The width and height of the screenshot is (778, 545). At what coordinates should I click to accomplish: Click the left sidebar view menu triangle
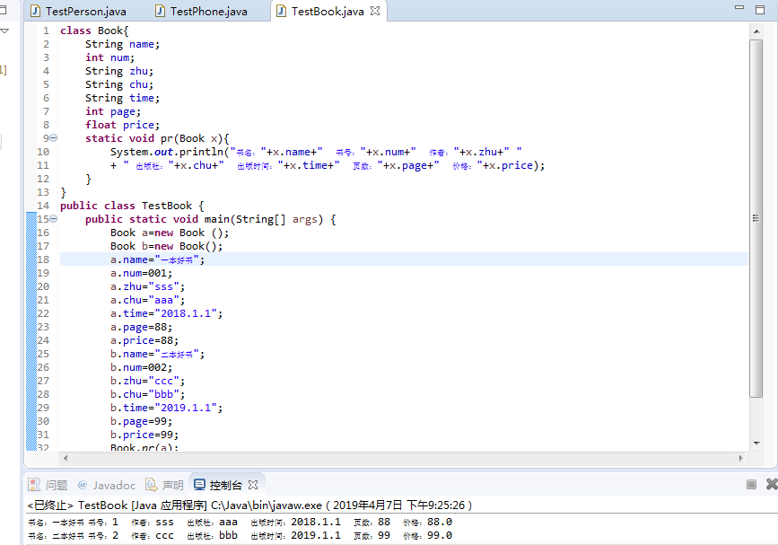[x=5, y=31]
